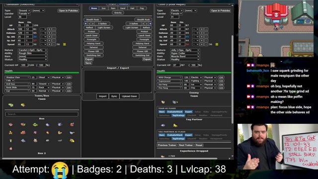The image size is (318, 179).
Task: Choose the yellow Tag Partner Pokémon sprite
Action: click(175, 125)
